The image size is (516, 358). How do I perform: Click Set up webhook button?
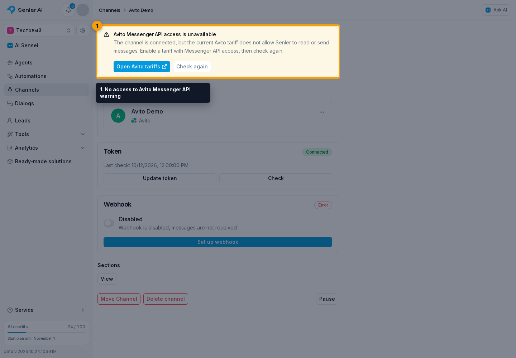[218, 242]
